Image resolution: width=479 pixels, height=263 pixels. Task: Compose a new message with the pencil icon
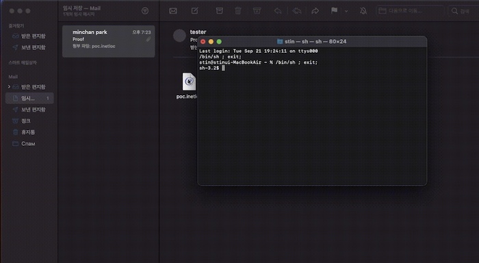pyautogui.click(x=194, y=11)
